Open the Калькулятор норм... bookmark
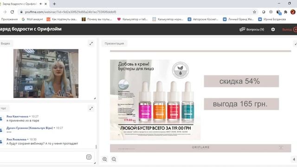Screen dimensions: 297x167 (168, 19)
